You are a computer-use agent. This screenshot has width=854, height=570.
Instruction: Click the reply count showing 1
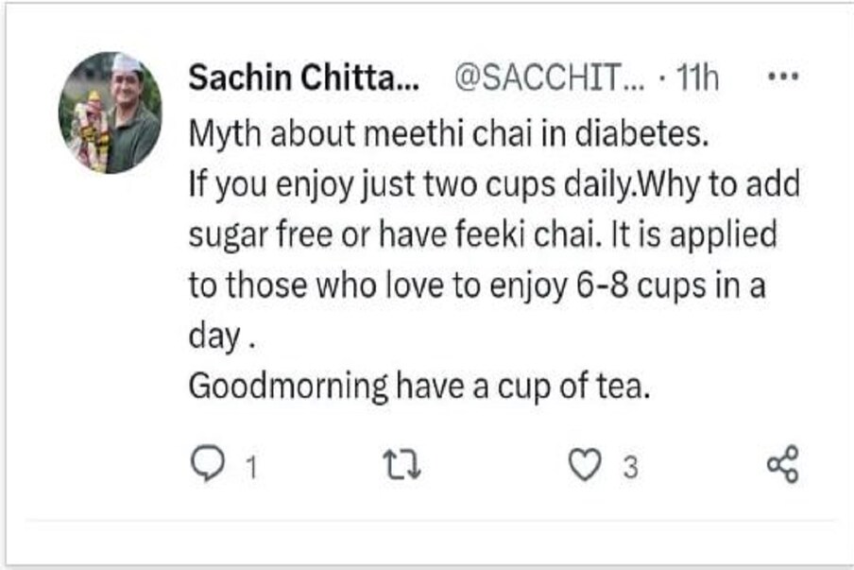tap(251, 467)
